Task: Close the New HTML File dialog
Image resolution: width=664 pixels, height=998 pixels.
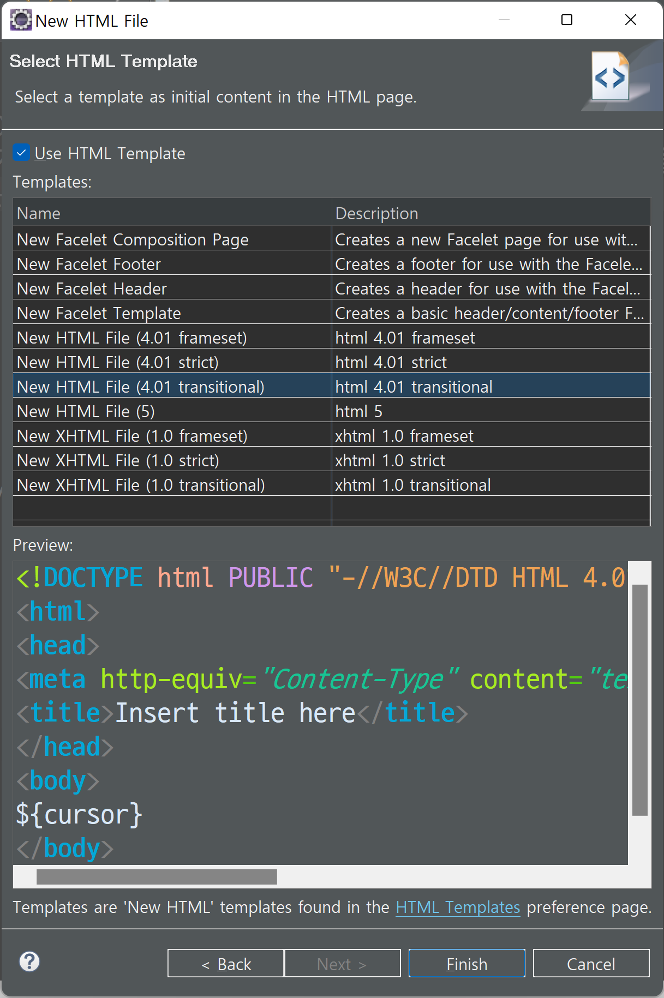Action: (x=630, y=20)
